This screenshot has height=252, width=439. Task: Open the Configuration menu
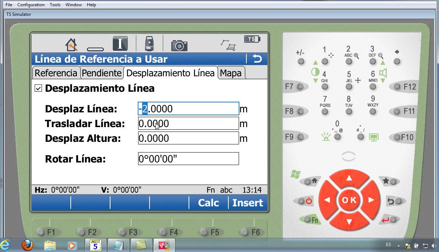[x=31, y=5]
